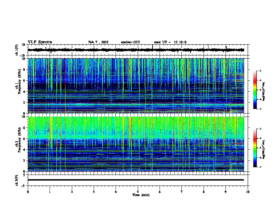Click time axis tick label "5"

pos(138,192)
